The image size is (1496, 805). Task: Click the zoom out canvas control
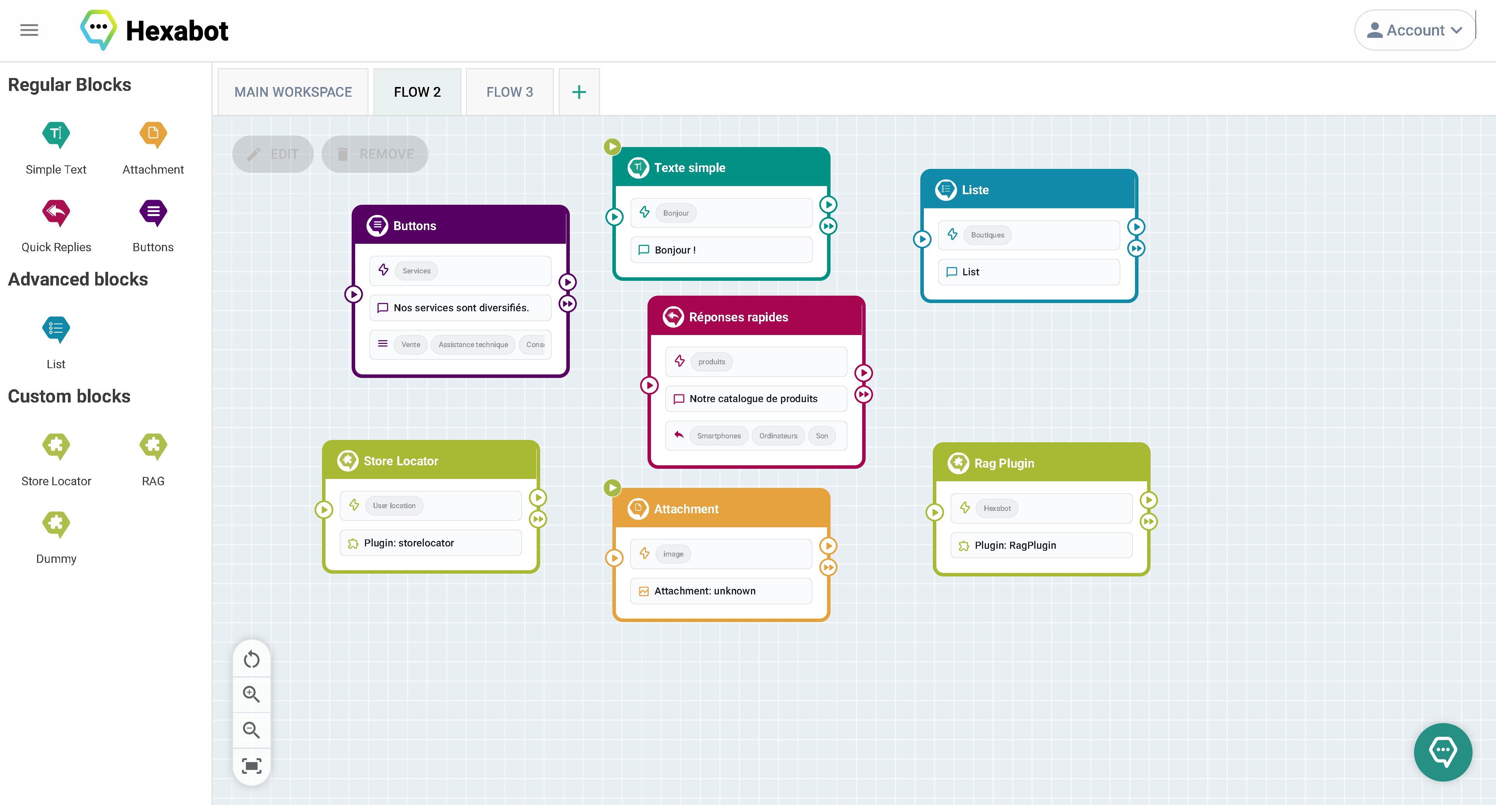[251, 730]
